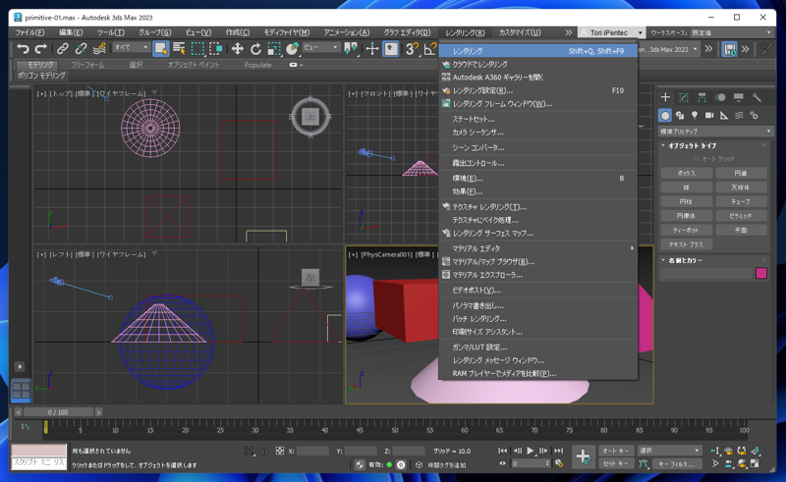Open the Tori iPentec account dropdown
Image resolution: width=786 pixels, height=482 pixels.
[x=611, y=32]
